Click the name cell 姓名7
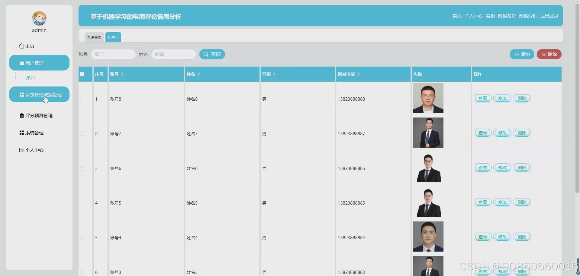 pyautogui.click(x=192, y=134)
